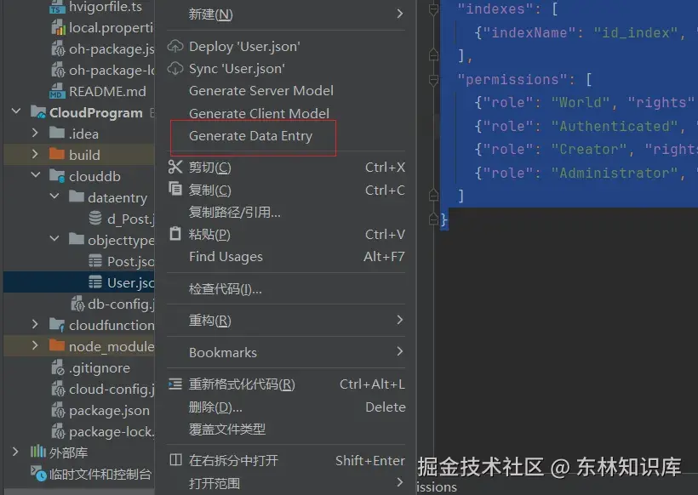This screenshot has height=495, width=698.
Task: Click the node_modules folder icon
Action: click(57, 345)
